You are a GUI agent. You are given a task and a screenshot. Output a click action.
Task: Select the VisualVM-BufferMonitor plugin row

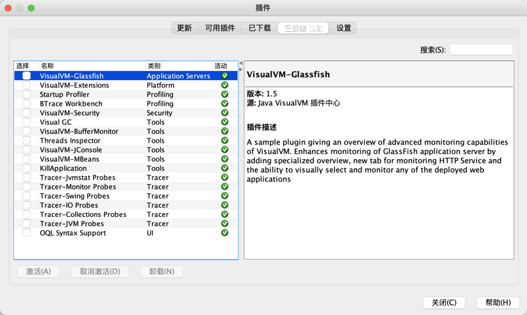[x=126, y=131]
